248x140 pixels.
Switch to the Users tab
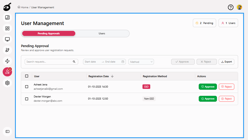click(102, 34)
